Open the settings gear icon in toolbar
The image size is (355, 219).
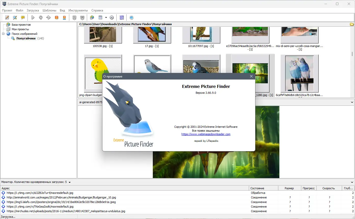pyautogui.click(x=112, y=18)
